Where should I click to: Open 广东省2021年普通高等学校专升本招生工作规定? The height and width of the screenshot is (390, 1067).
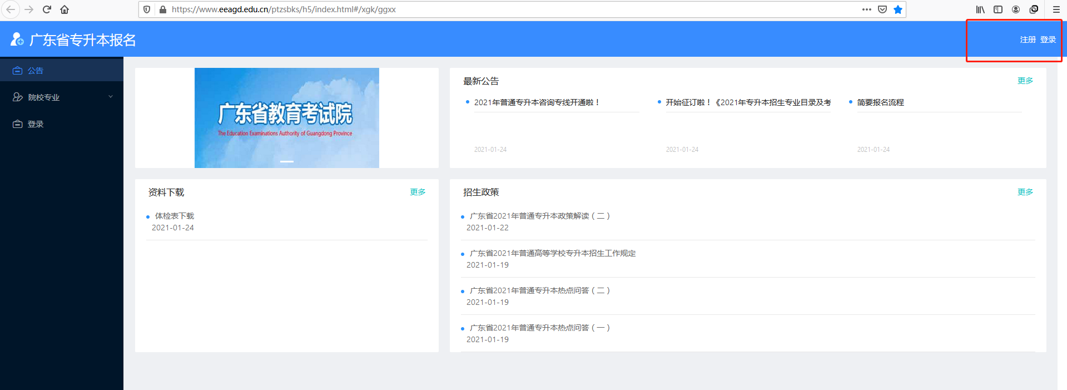[x=553, y=253]
